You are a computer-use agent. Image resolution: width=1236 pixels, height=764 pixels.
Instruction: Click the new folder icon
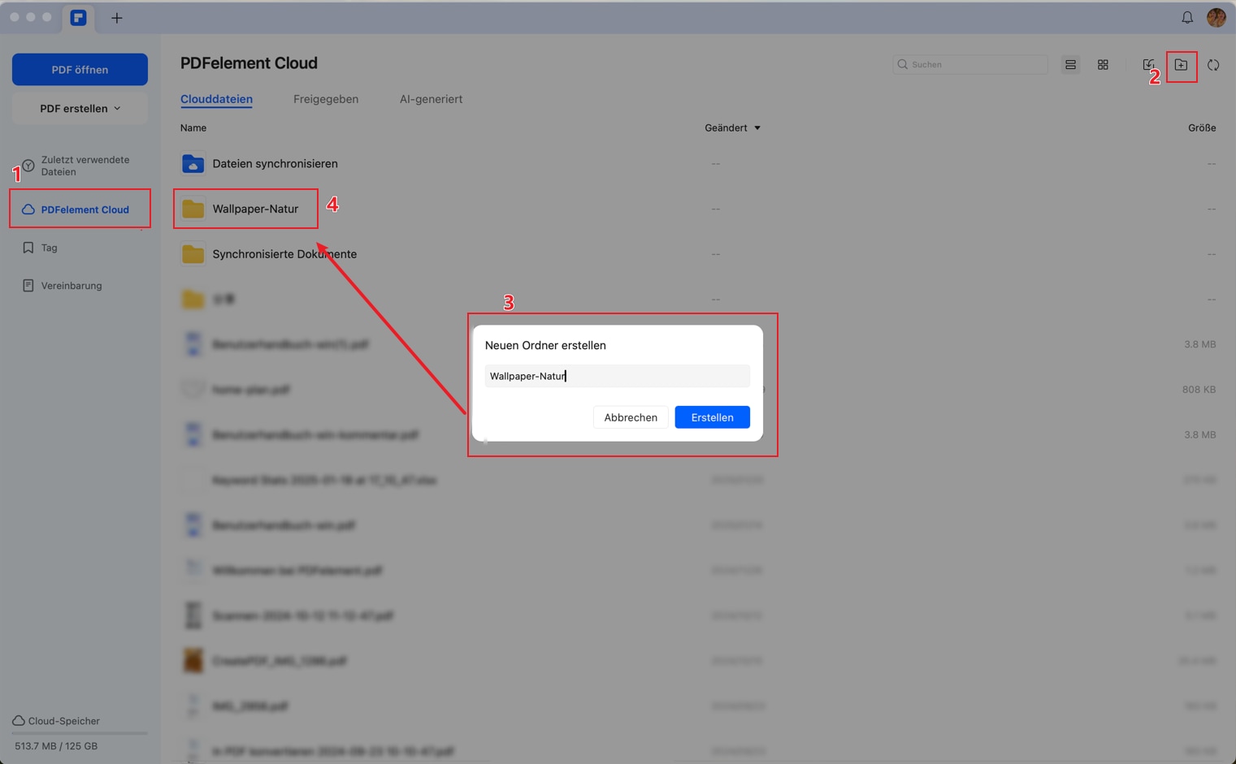pyautogui.click(x=1181, y=65)
